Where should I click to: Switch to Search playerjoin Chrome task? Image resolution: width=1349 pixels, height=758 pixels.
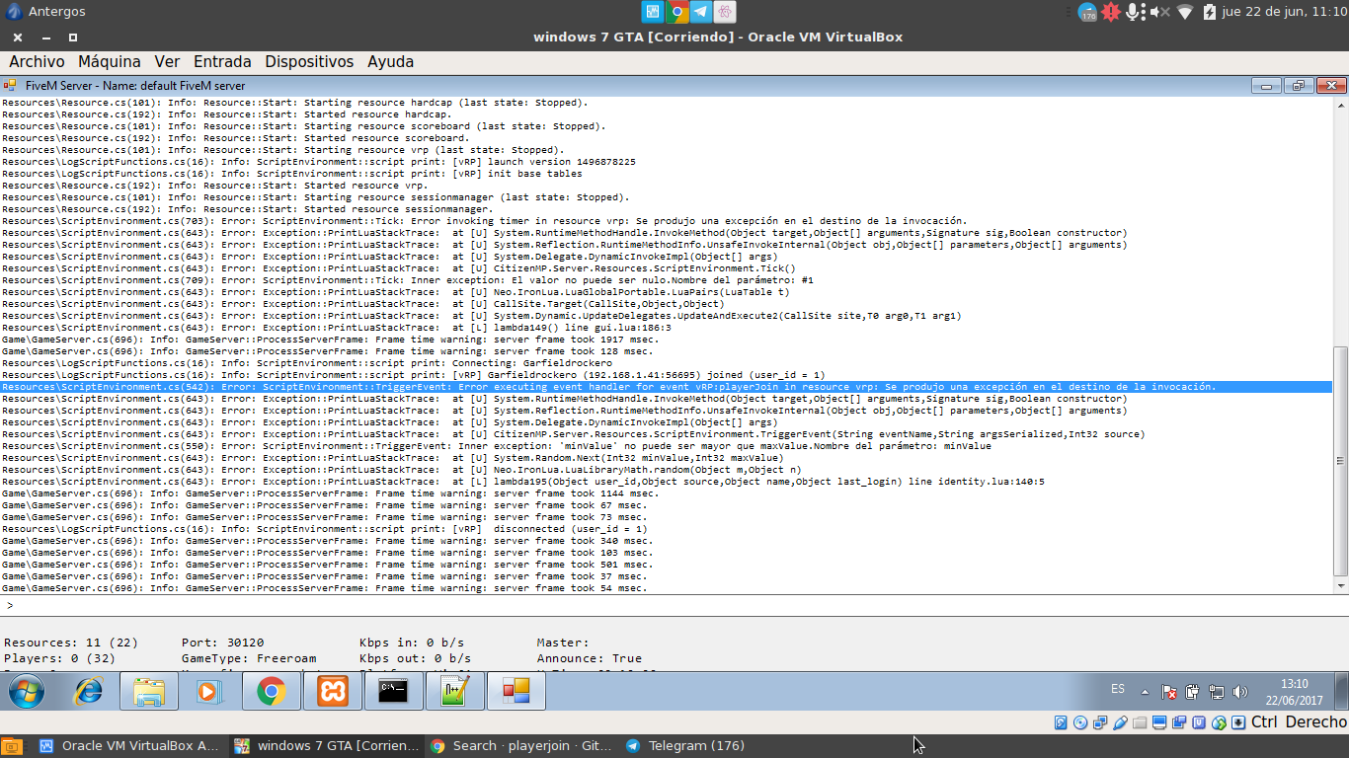coord(522,746)
